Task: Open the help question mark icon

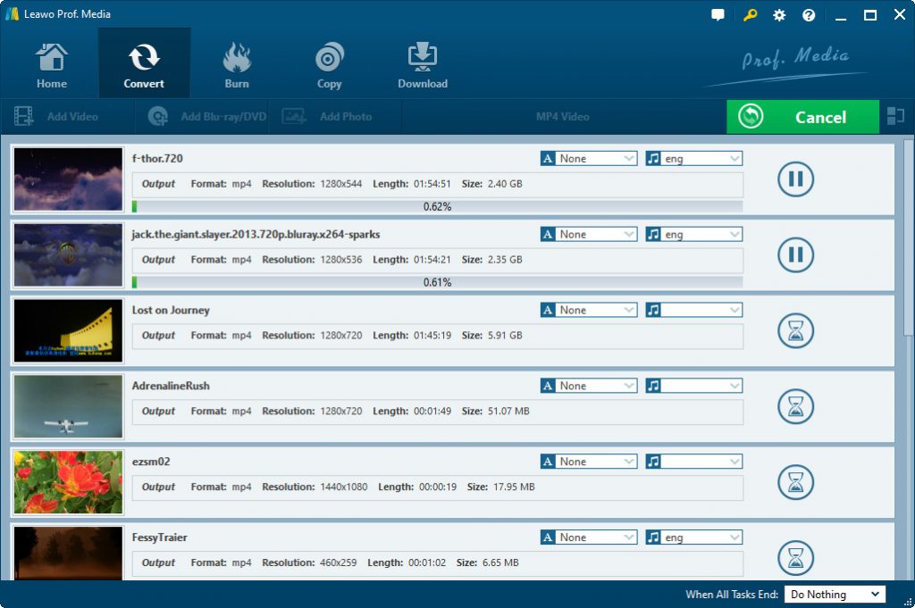Action: pyautogui.click(x=808, y=15)
